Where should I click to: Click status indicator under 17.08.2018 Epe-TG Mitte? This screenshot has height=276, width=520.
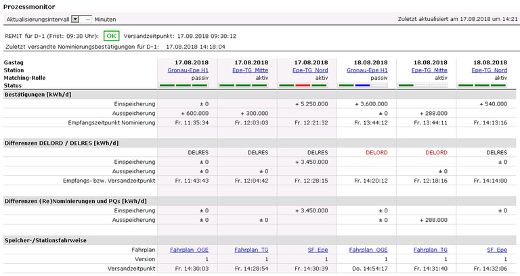pos(247,85)
